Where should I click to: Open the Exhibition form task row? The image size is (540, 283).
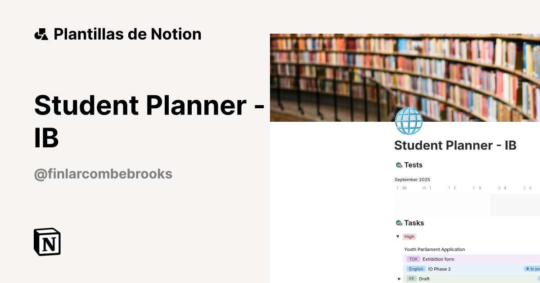point(439,259)
